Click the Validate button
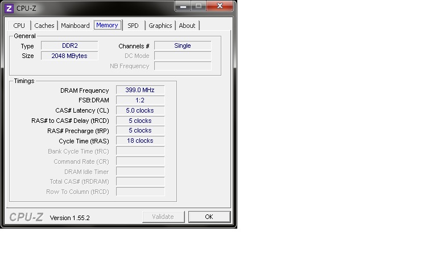 163,217
